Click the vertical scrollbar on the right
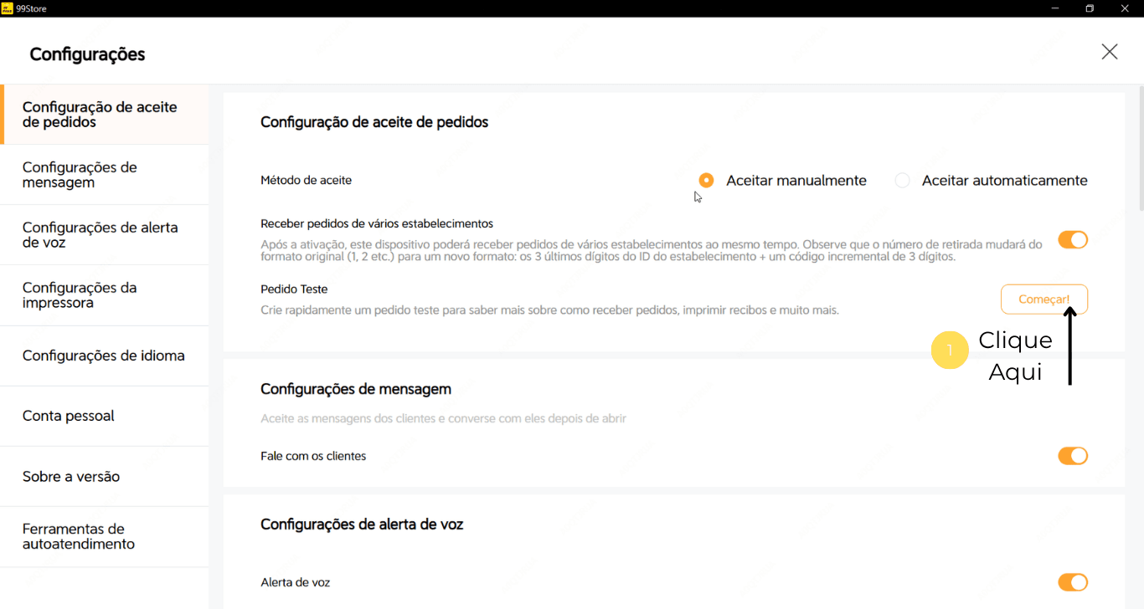Image resolution: width=1144 pixels, height=609 pixels. coord(1140,151)
